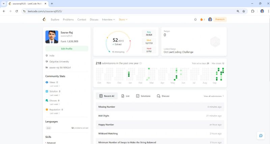Image resolution: width=270 pixels, height=144 pixels.
Task: Click the Solution stats icon
Action: (x=47, y=91)
